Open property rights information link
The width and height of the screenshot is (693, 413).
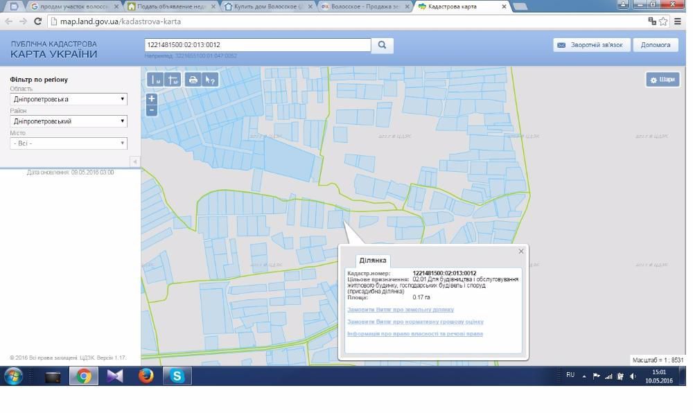click(x=415, y=333)
